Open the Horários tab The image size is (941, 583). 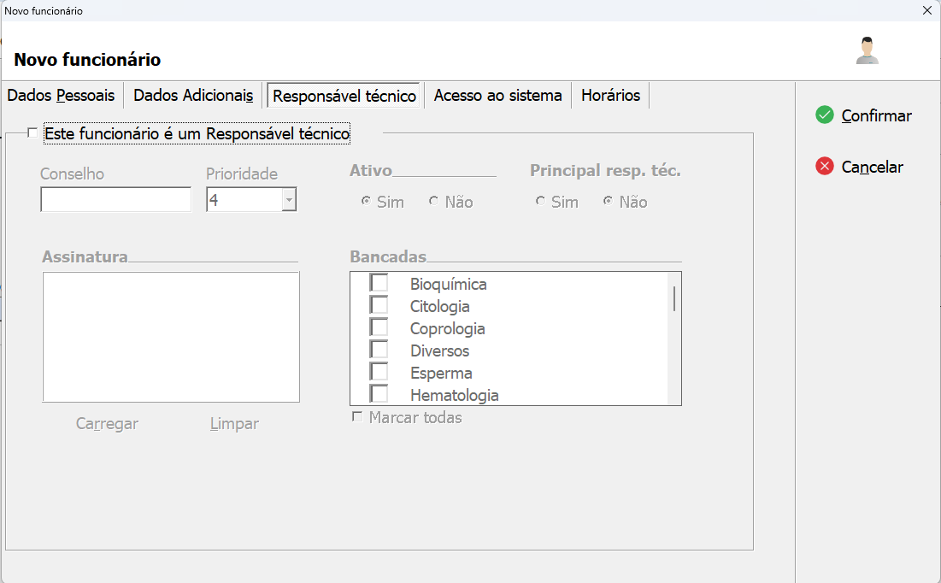click(611, 96)
